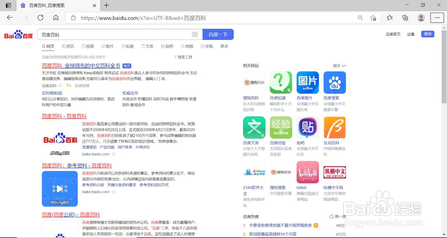Open the 更多 search categories dropdown

[x=224, y=46]
